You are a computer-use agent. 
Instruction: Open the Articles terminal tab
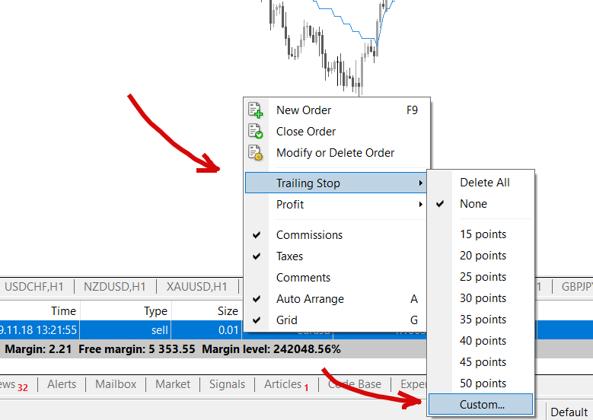(286, 384)
